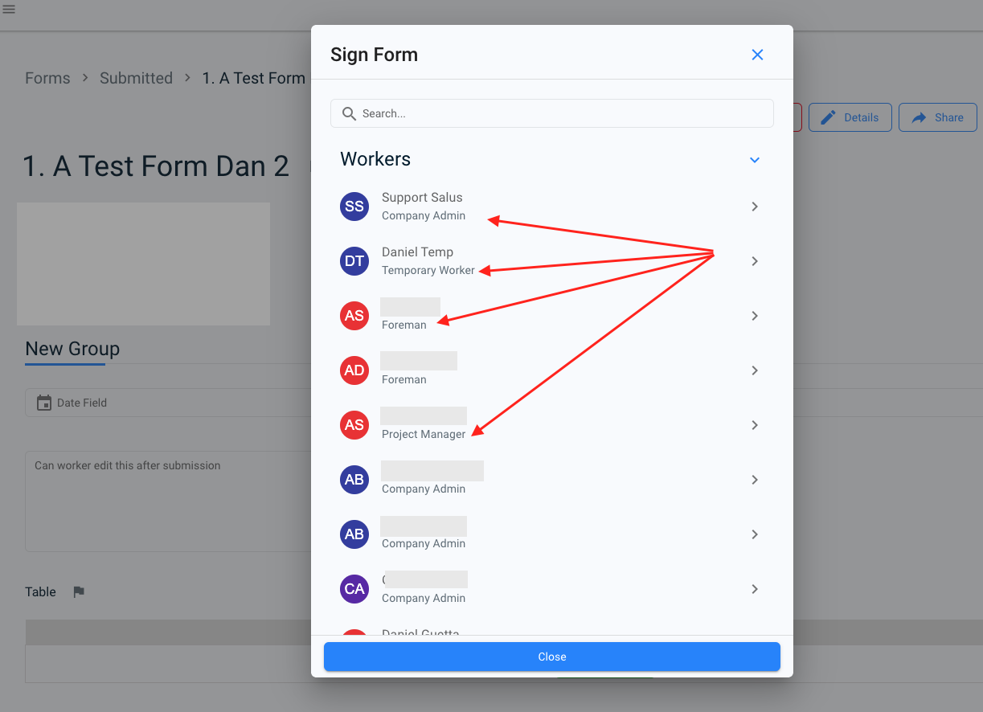Expand the Project Manager row arrow
Viewport: 983px width, 712px height.
[755, 425]
